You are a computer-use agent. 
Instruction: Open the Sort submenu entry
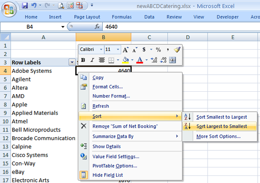tap(130, 116)
